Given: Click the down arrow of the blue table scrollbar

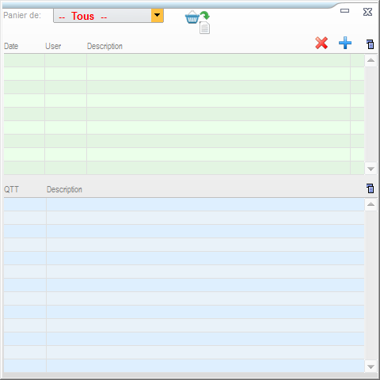Looking at the screenshot, I should [370, 367].
